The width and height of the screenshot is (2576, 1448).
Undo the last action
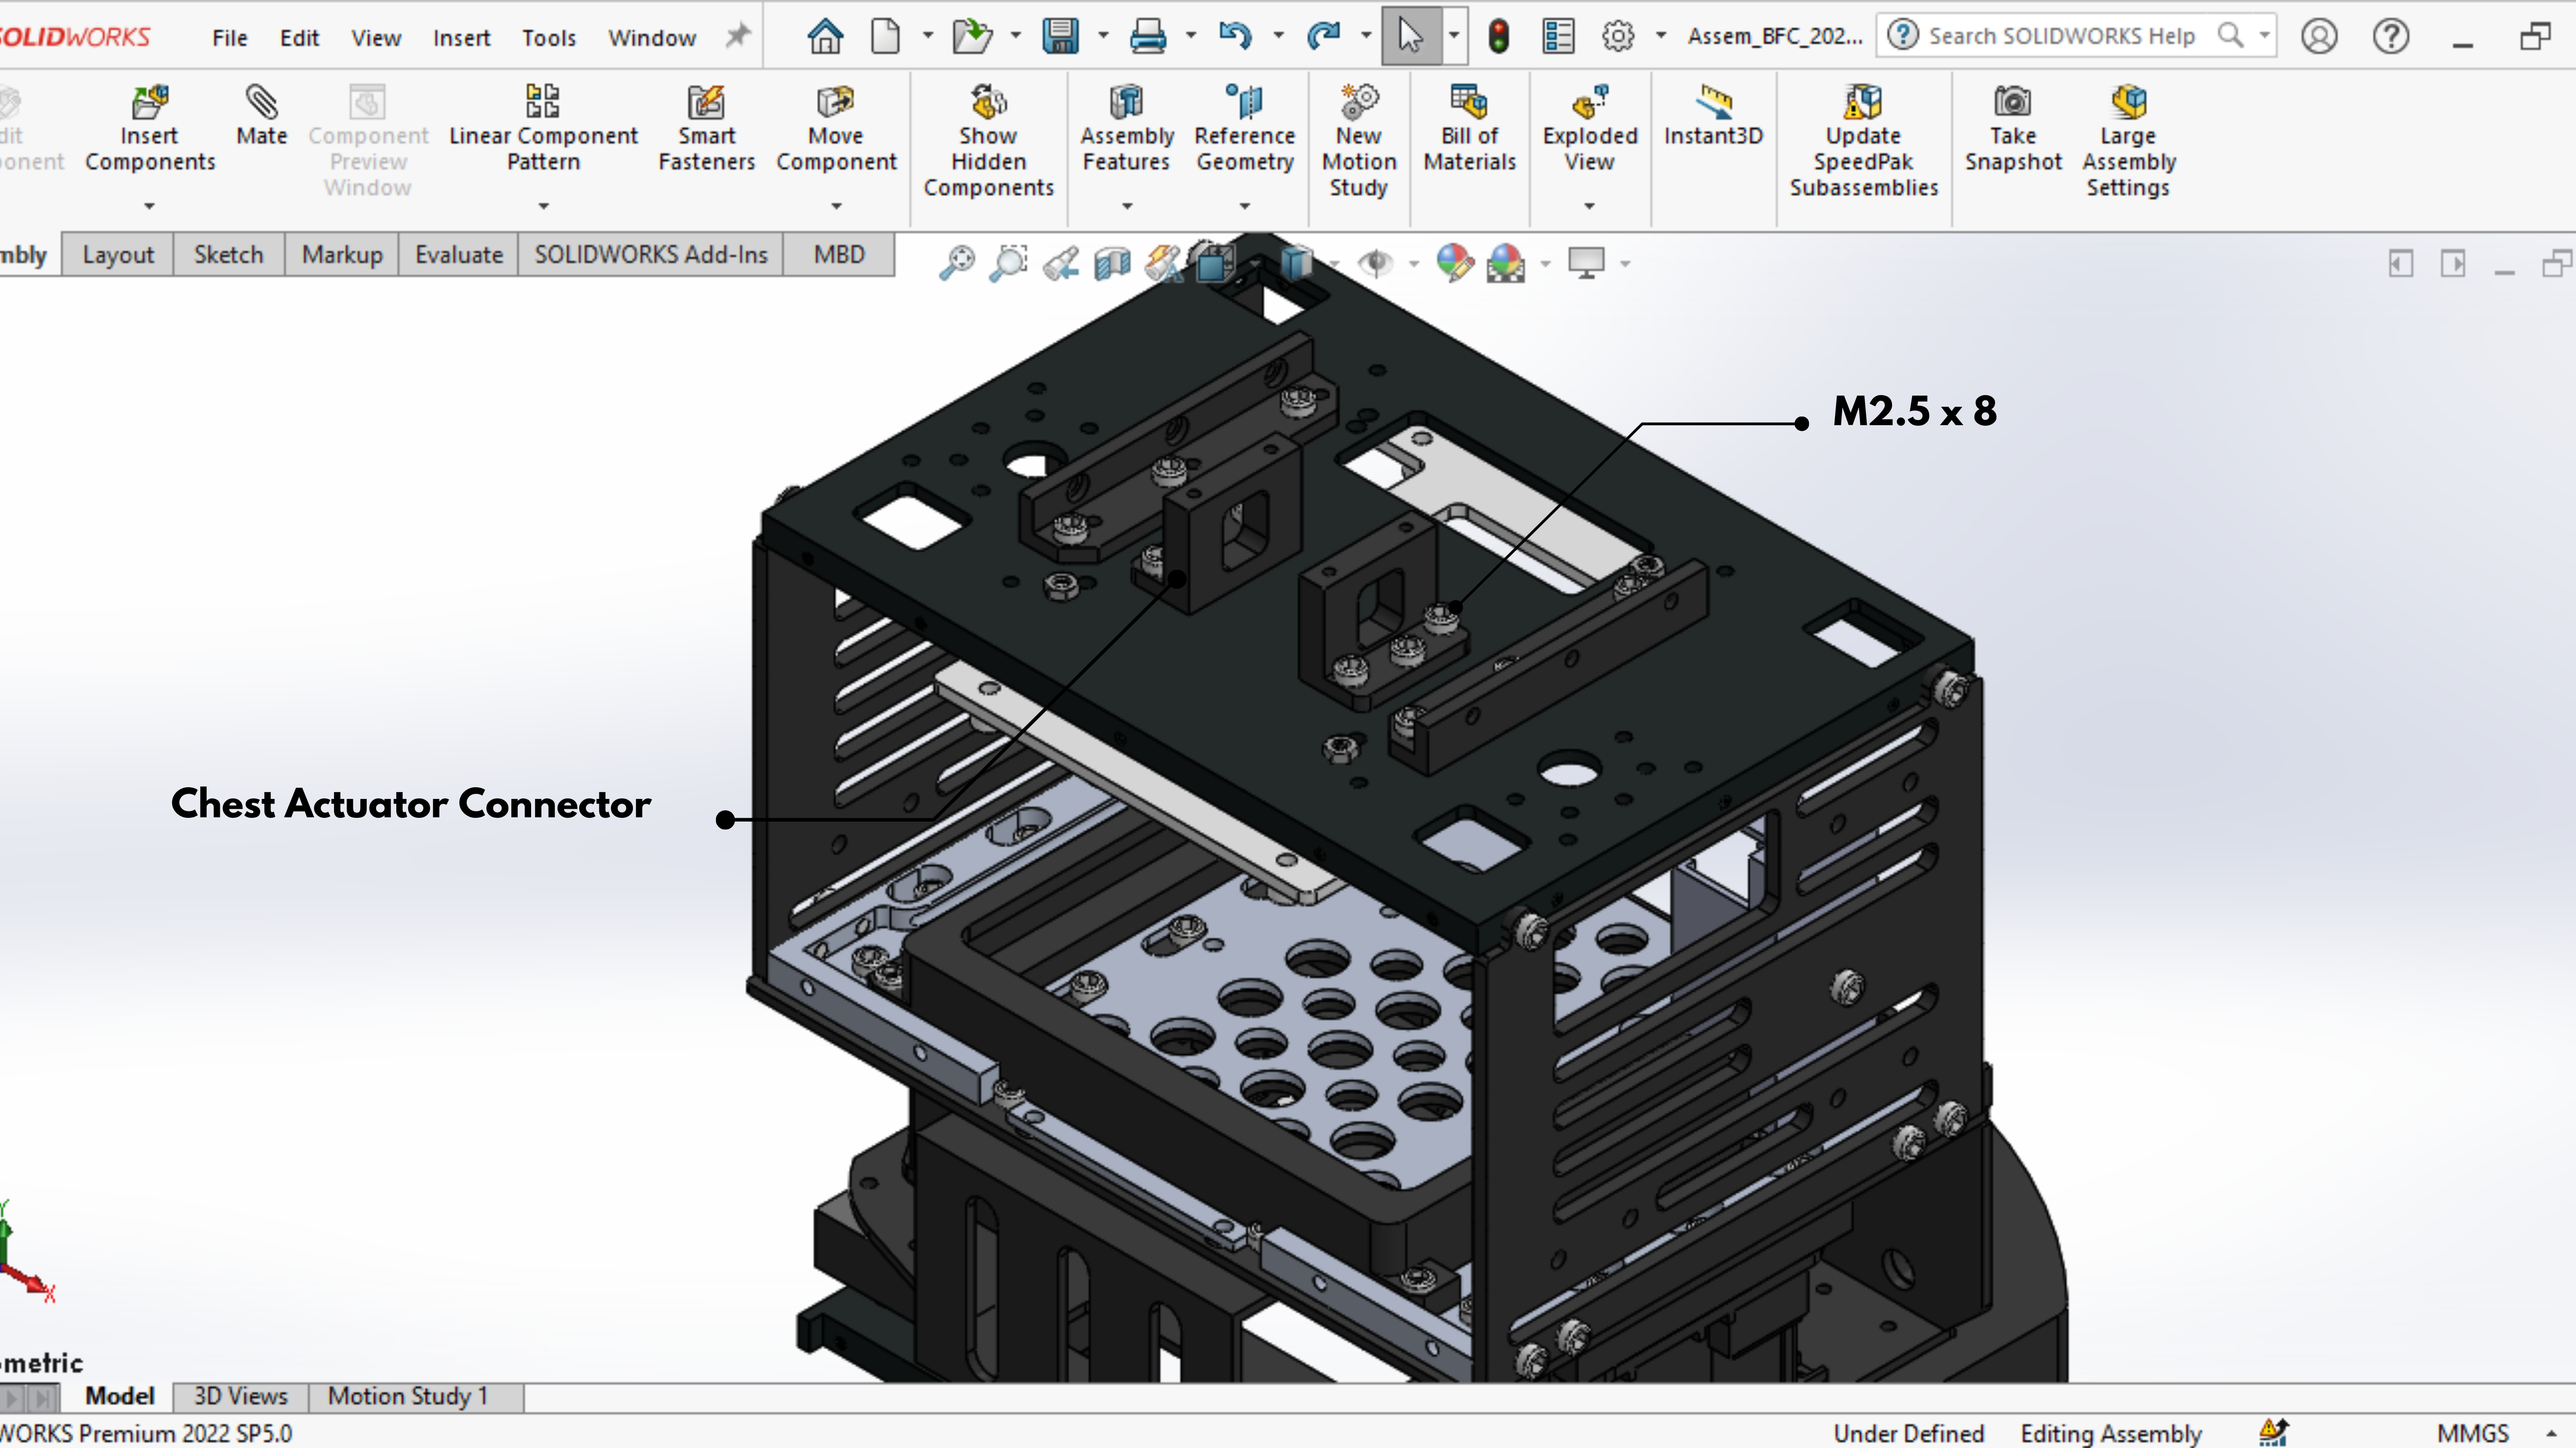(1235, 36)
